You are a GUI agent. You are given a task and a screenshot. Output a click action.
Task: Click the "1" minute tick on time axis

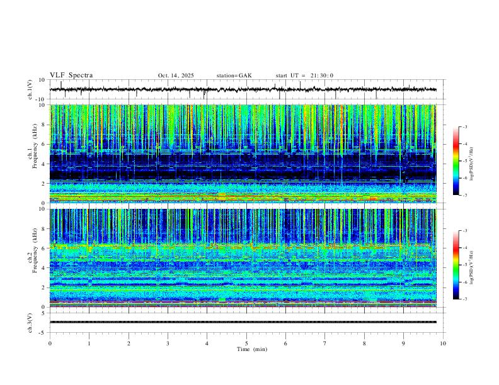coord(89,343)
